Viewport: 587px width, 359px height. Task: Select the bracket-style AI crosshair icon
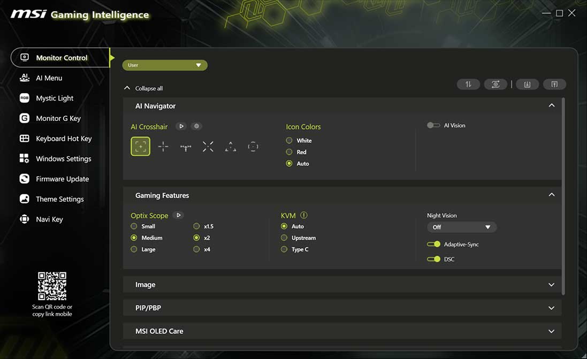(x=140, y=147)
